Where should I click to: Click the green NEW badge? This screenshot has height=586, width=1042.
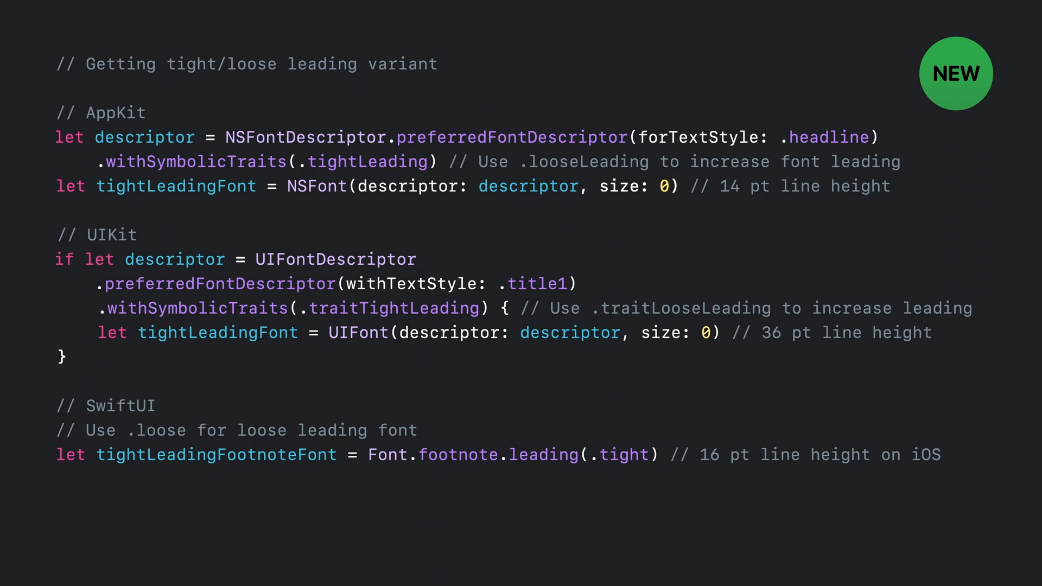pos(956,73)
